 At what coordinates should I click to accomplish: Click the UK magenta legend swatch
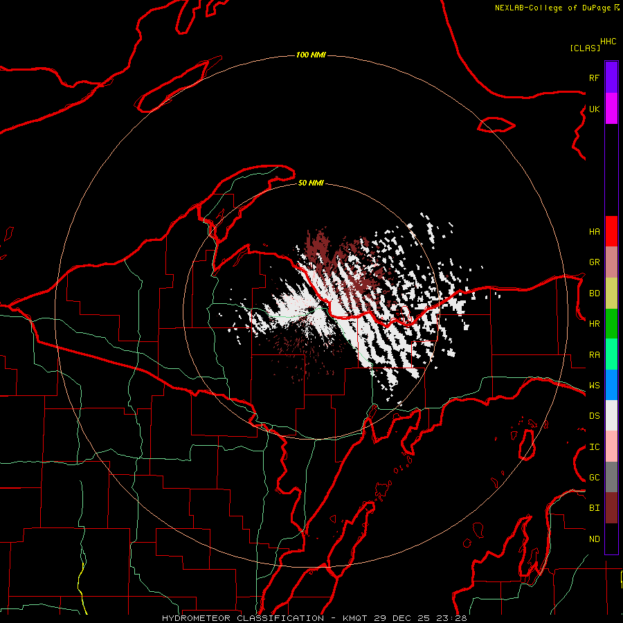coord(611,109)
